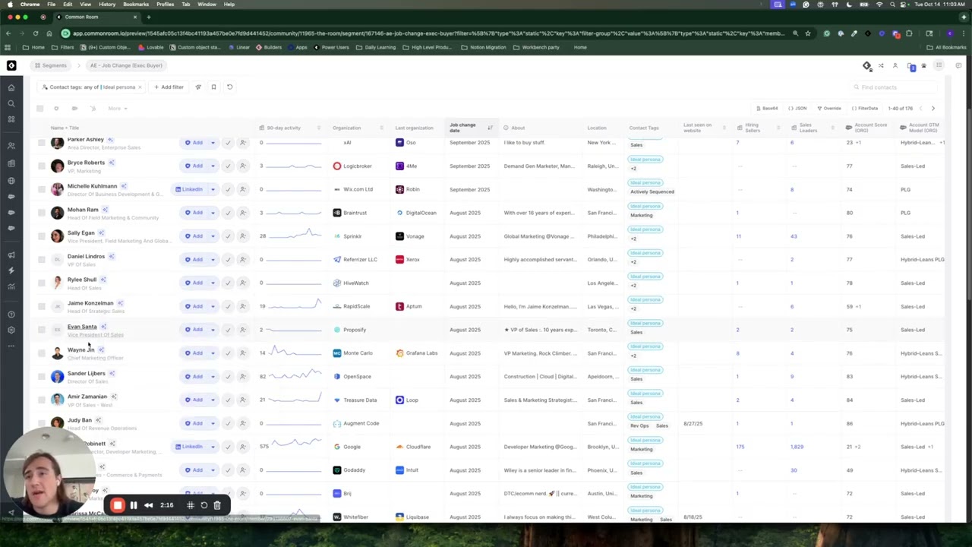
Task: Select the checkbox for Rylee Shull
Action: tap(42, 283)
